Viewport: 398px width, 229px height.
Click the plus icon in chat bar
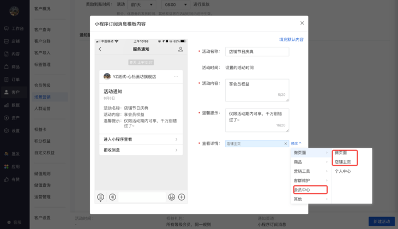pyautogui.click(x=182, y=197)
